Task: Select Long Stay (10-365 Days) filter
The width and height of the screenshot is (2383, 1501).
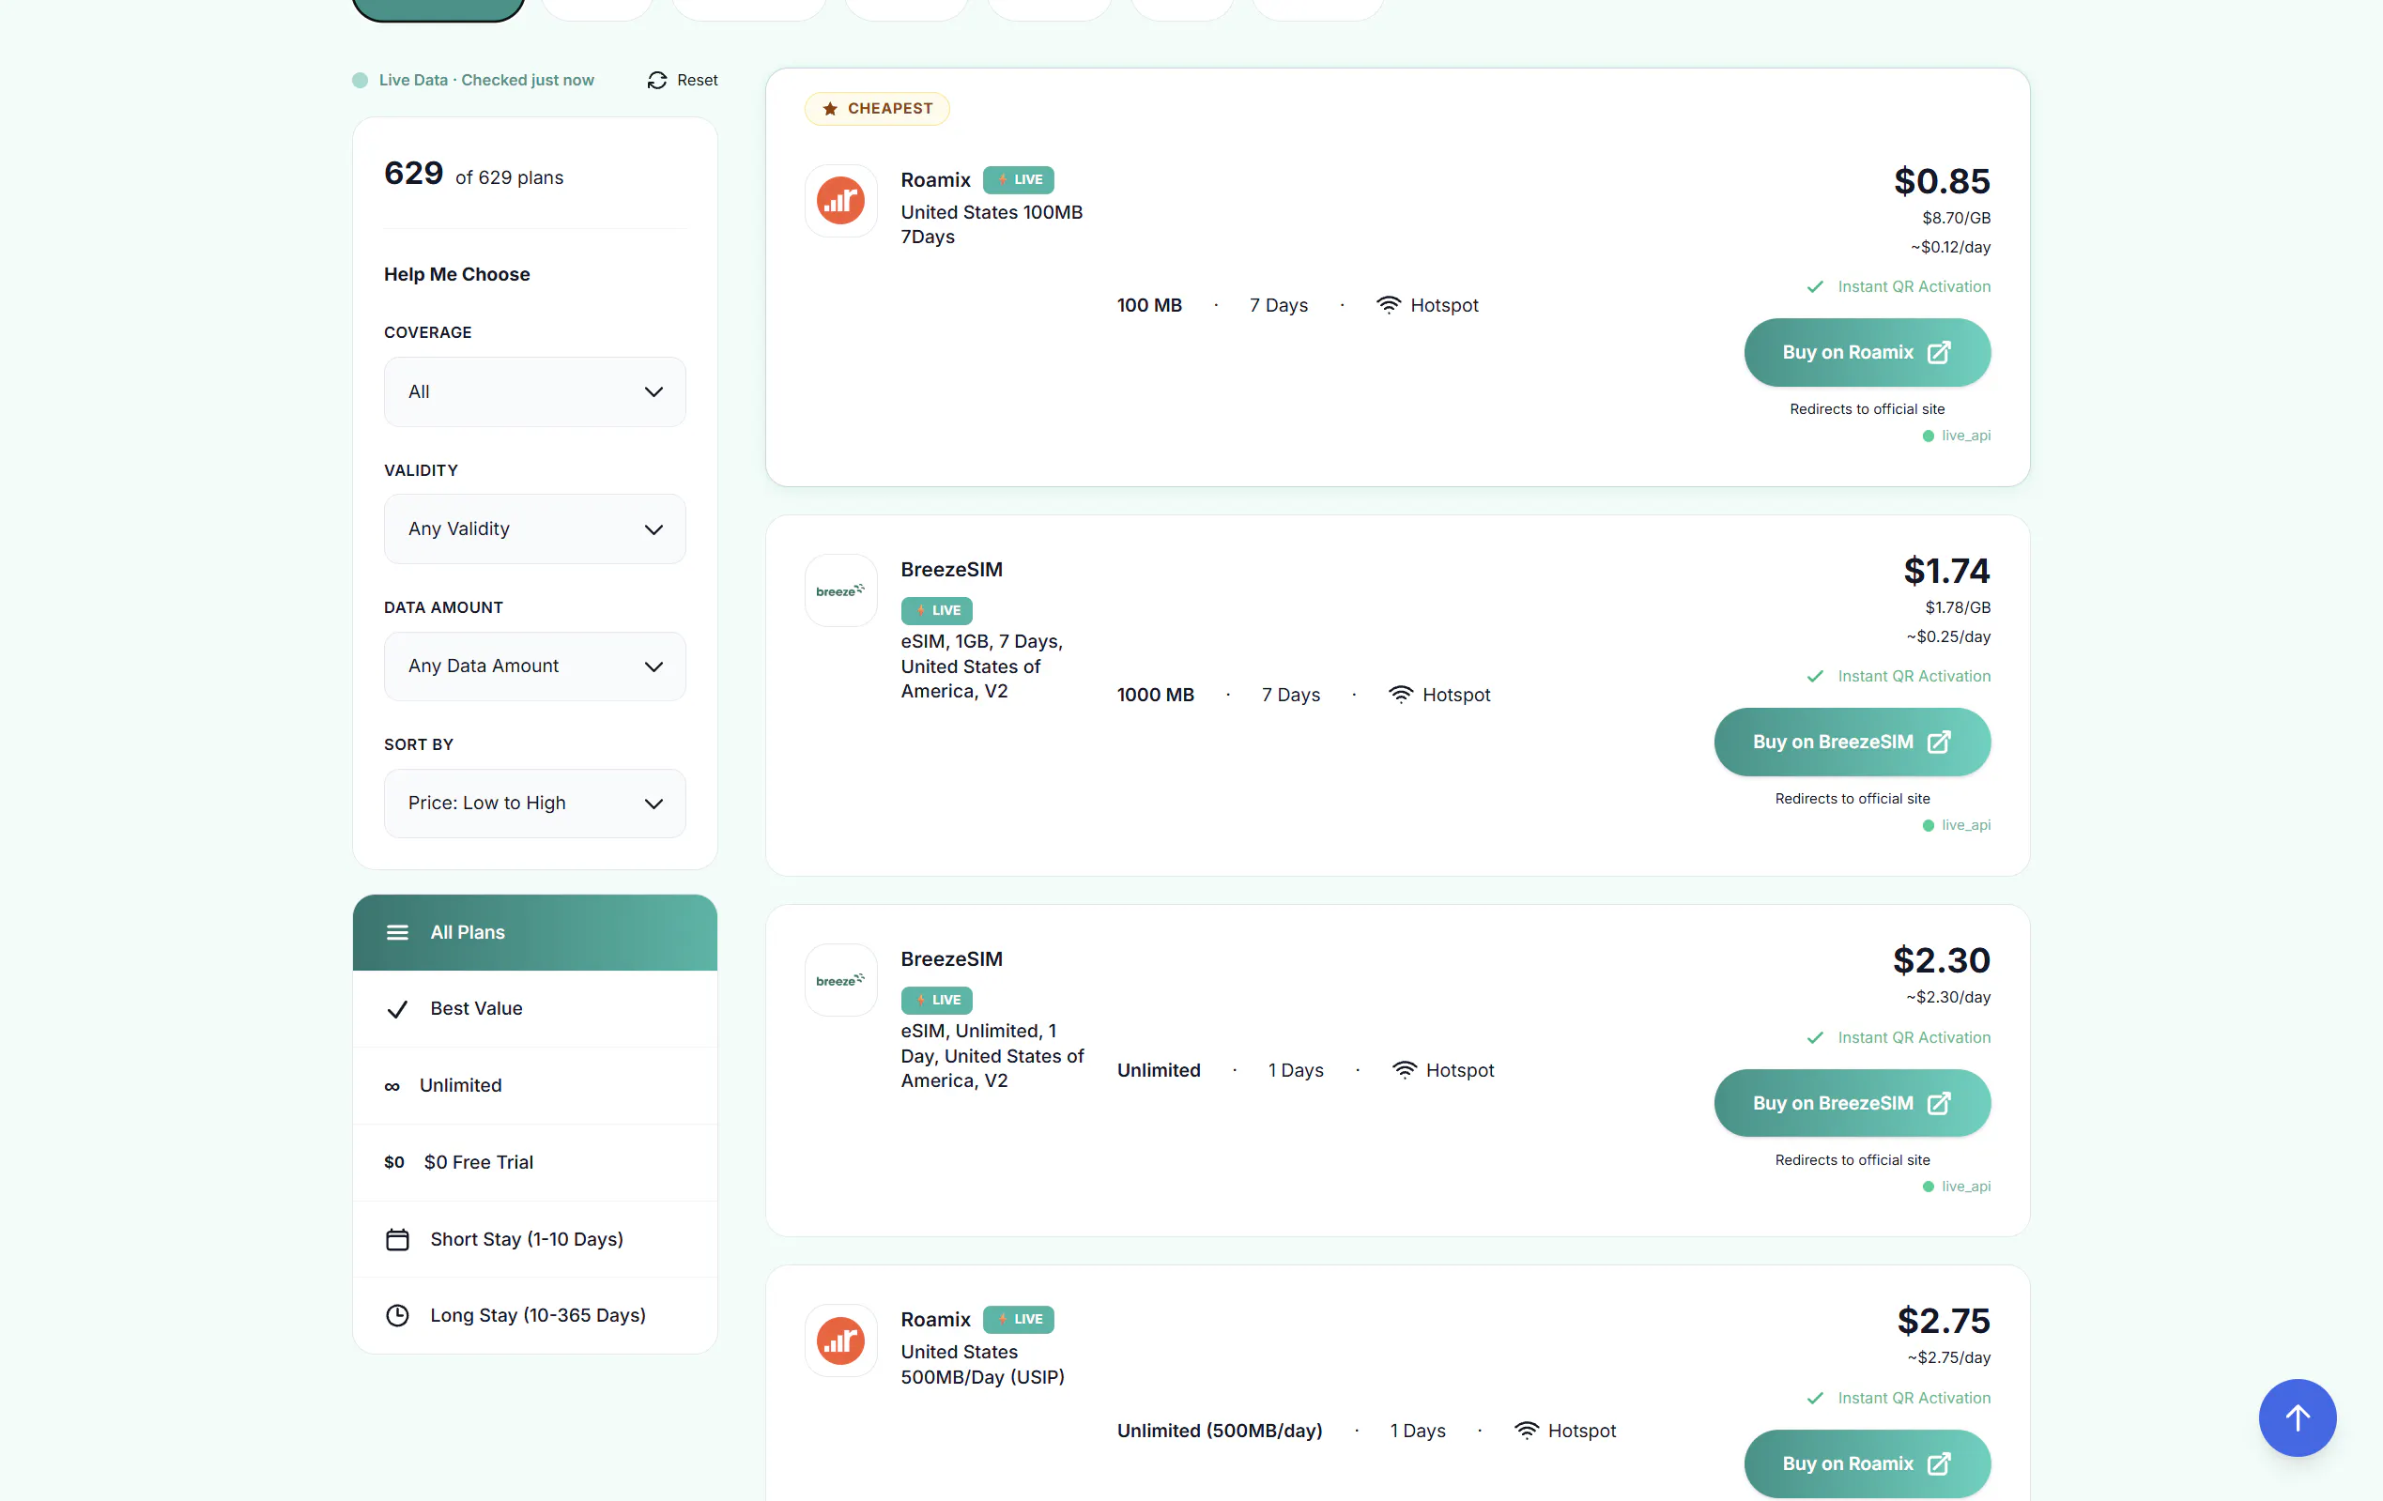Action: tap(534, 1315)
